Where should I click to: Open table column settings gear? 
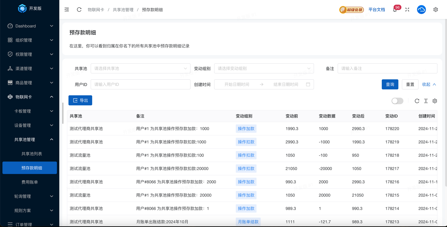(x=435, y=101)
